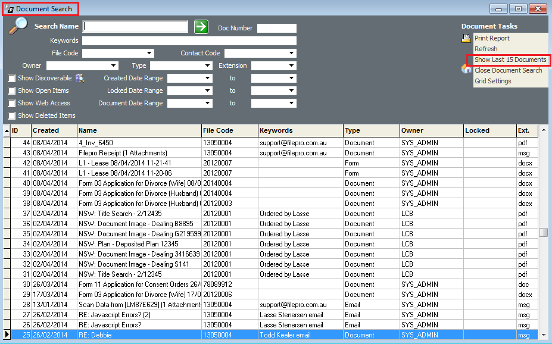Expand the Contact Code dropdown
Viewport: 552px width, 344px height.
(x=292, y=53)
